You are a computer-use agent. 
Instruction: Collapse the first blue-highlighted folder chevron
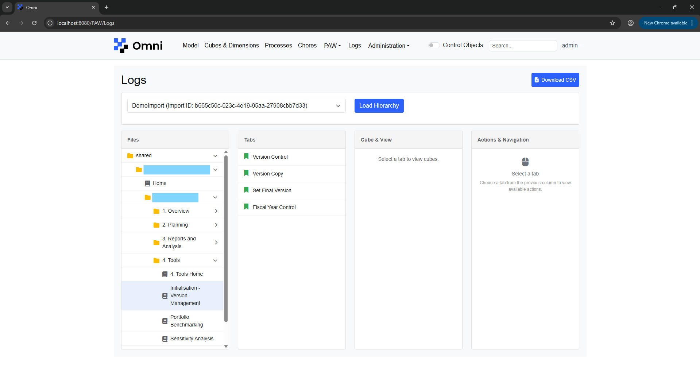[x=215, y=170]
